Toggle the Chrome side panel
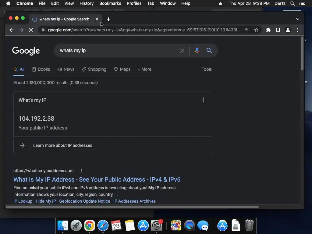The height and width of the screenshot is (234, 312). coord(278,30)
